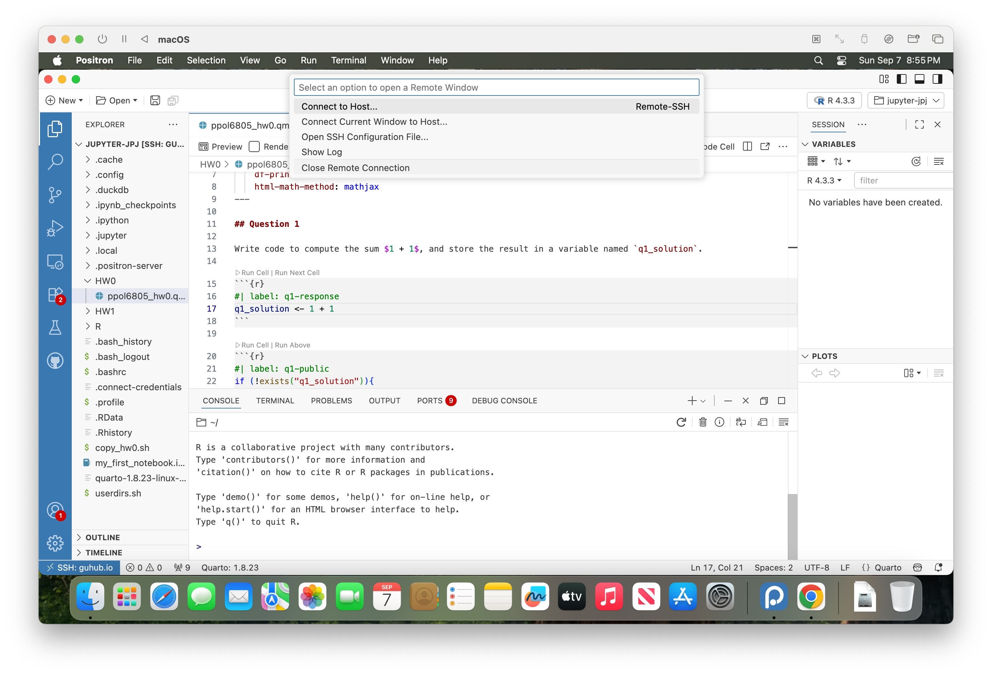Open Remote Explorer view
992x675 pixels.
pos(54,262)
